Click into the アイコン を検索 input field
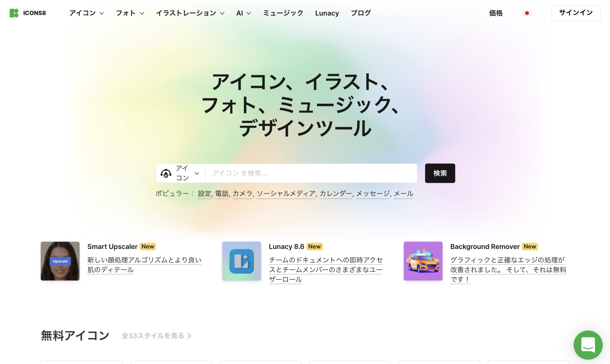Viewport: 610px width, 364px height. tap(311, 173)
